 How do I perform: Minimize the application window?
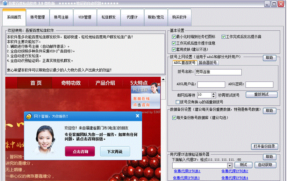[267, 4]
